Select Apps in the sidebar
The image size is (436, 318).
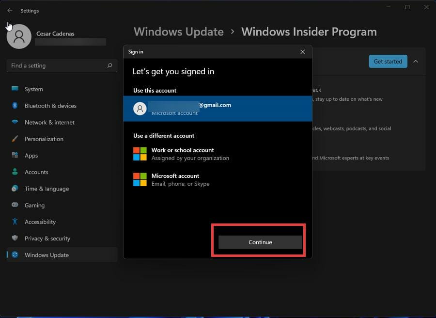[x=62, y=156]
